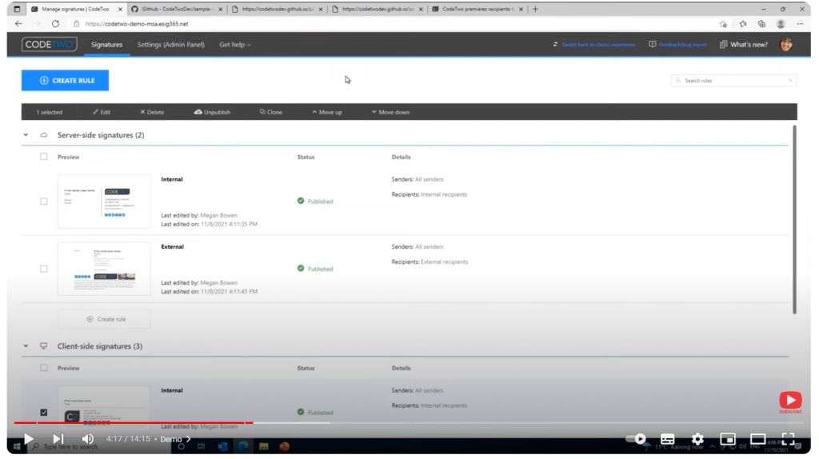The image size is (819, 459).
Task: Click Create rule under server-side signatures
Action: tap(104, 319)
